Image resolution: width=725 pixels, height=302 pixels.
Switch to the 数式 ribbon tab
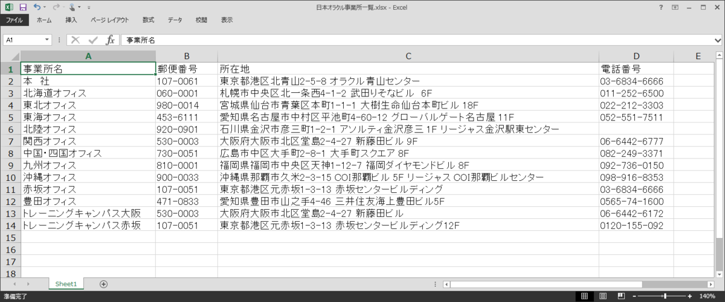tap(148, 20)
